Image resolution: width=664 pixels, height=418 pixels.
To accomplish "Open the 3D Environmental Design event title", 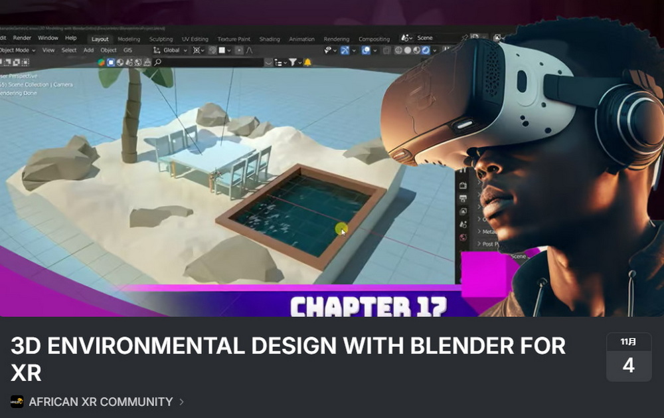I will pos(288,359).
